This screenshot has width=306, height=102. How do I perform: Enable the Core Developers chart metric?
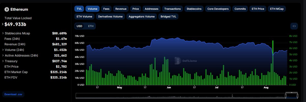tap(218, 9)
